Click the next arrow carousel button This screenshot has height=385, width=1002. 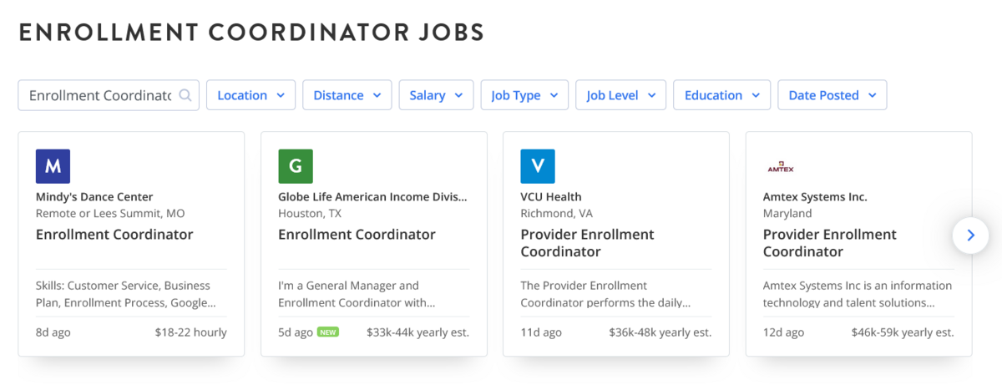(x=970, y=236)
